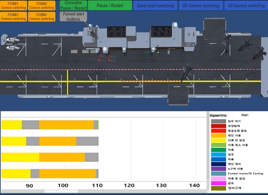Switch to the F35B#3 camera
Image resolution: width=268 pixels, height=195 pixels.
14,17
